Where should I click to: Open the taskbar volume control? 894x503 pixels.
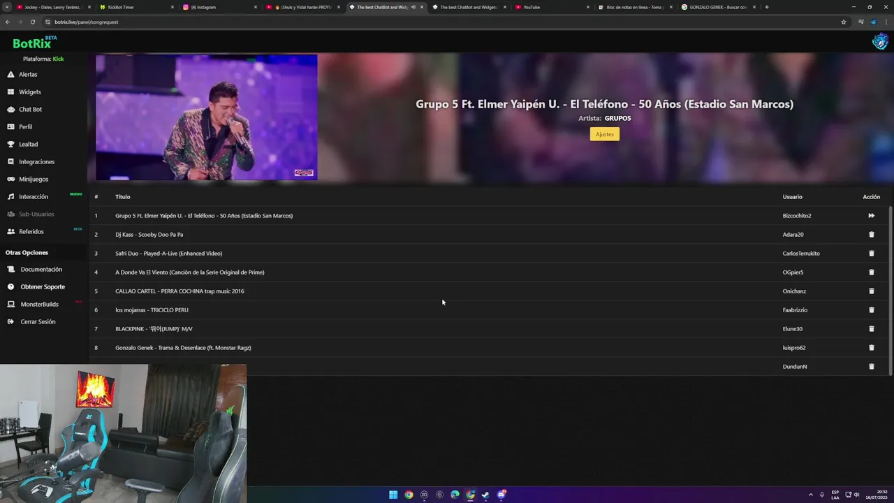point(857,495)
